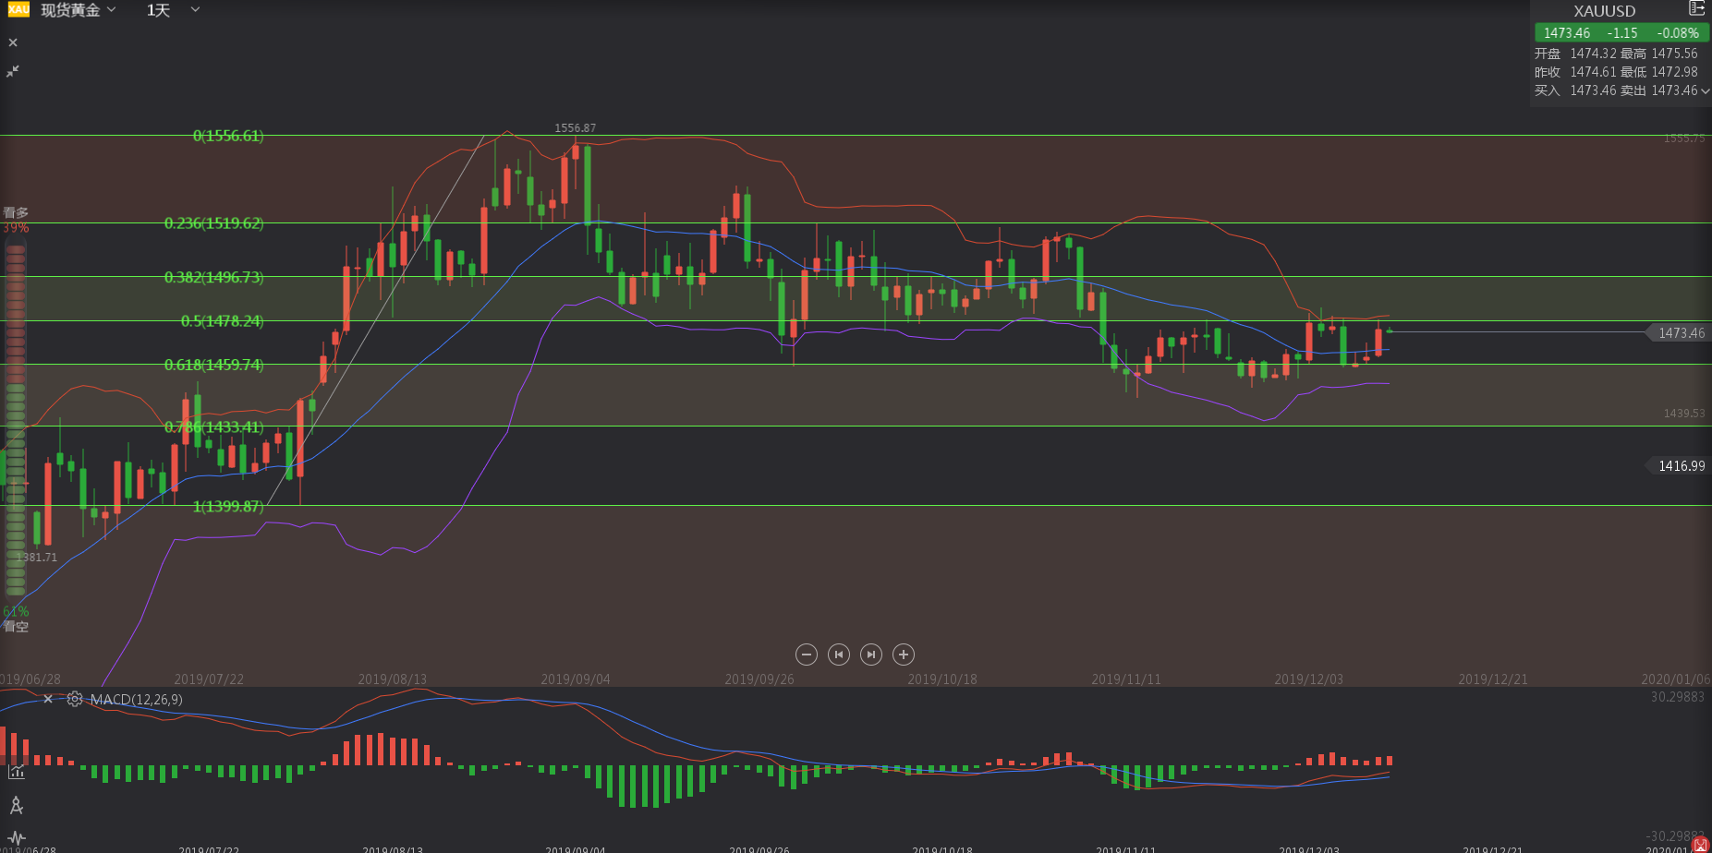Viewport: 1712px width, 853px height.
Task: Click the MACD(12,26,9) indicator label
Action: pyautogui.click(x=136, y=700)
